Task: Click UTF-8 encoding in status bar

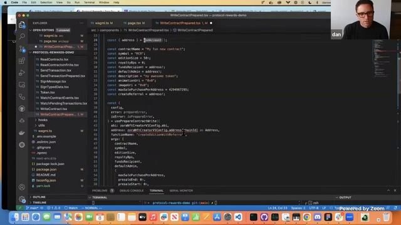Action: 314,208
